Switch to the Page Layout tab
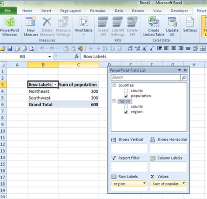The height and width of the screenshot is (199, 207). coord(70,11)
